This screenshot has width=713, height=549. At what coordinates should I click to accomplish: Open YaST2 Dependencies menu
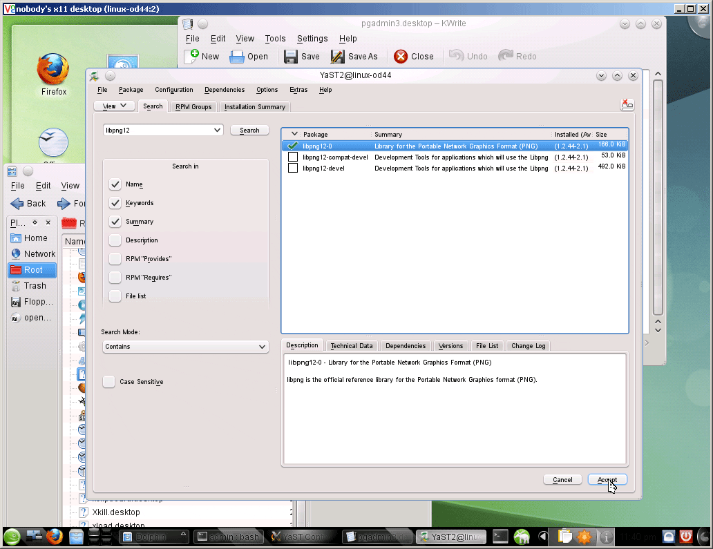pyautogui.click(x=225, y=90)
